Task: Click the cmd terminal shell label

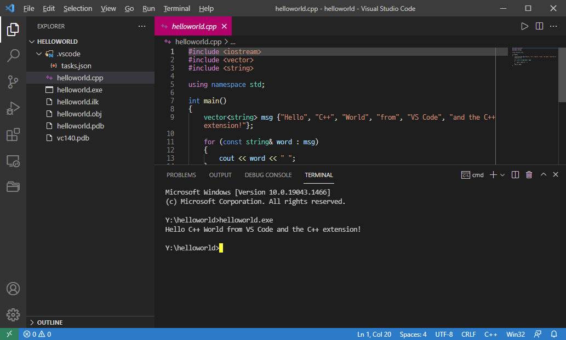Action: coord(472,175)
